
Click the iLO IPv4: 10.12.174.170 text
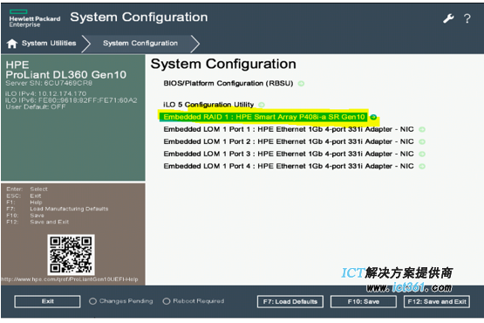pos(45,93)
